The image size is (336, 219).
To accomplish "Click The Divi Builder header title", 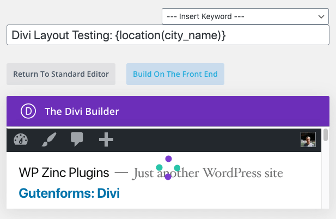I will 82,112.
